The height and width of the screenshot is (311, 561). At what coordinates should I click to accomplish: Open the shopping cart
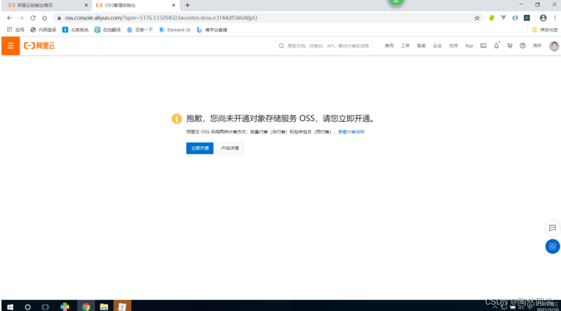[510, 46]
